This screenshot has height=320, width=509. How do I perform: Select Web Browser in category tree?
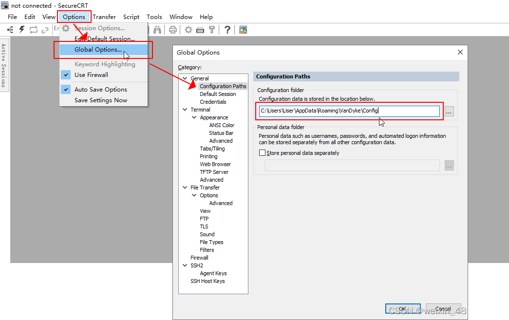click(x=215, y=164)
